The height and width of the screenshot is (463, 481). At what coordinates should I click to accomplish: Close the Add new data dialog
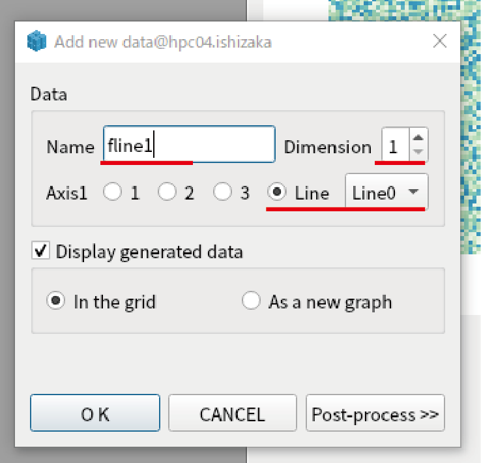[439, 41]
